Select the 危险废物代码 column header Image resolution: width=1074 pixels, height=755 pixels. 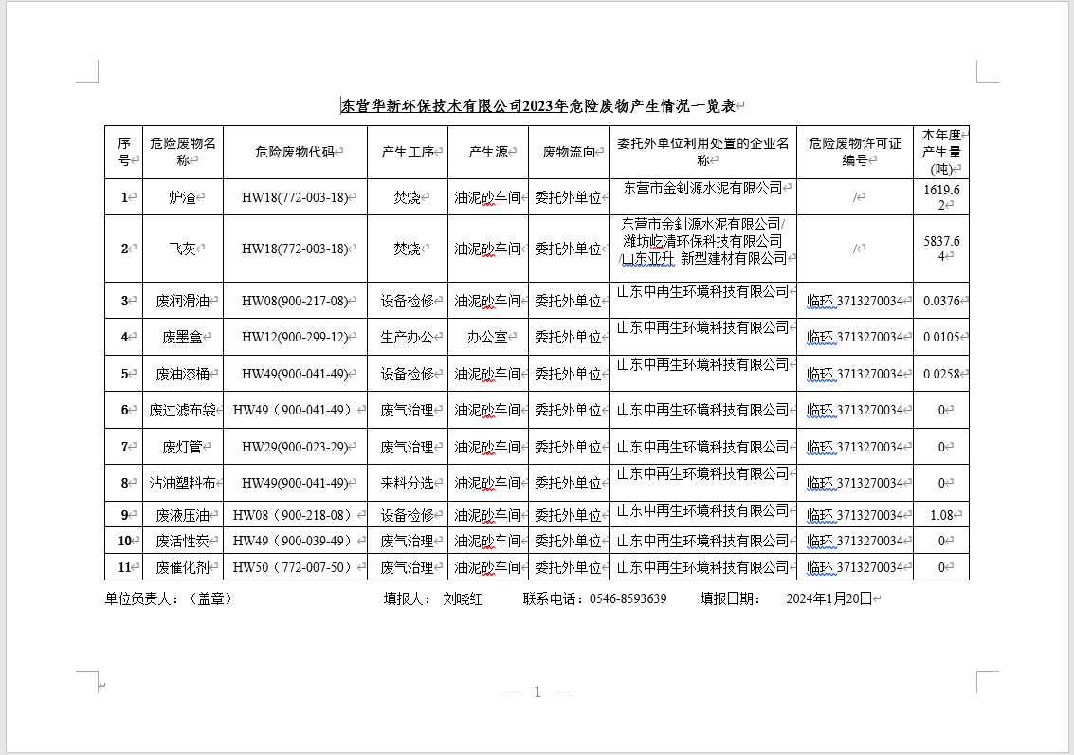pos(295,152)
